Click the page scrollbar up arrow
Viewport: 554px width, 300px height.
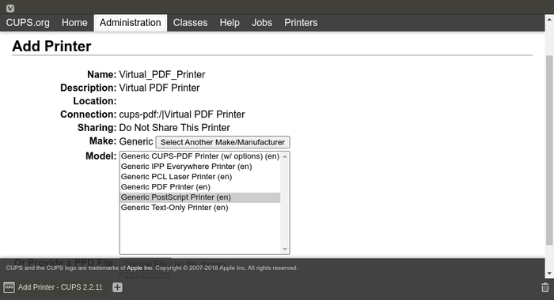pyautogui.click(x=549, y=20)
